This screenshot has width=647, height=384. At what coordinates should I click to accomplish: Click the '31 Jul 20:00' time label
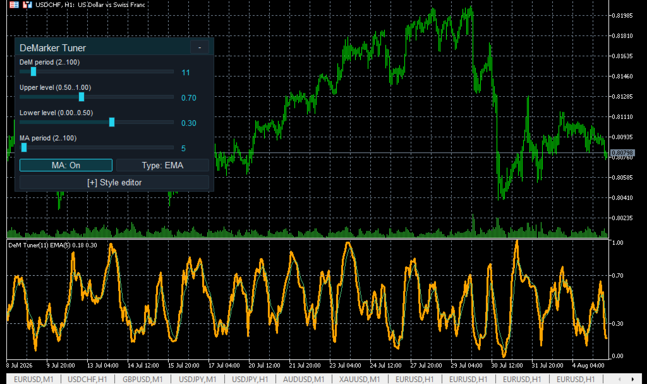[548, 366]
